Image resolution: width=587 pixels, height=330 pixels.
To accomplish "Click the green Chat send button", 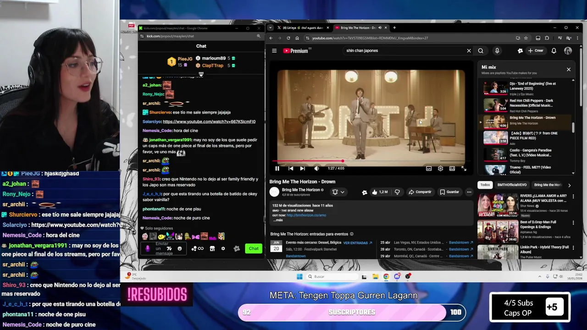I will pyautogui.click(x=254, y=248).
